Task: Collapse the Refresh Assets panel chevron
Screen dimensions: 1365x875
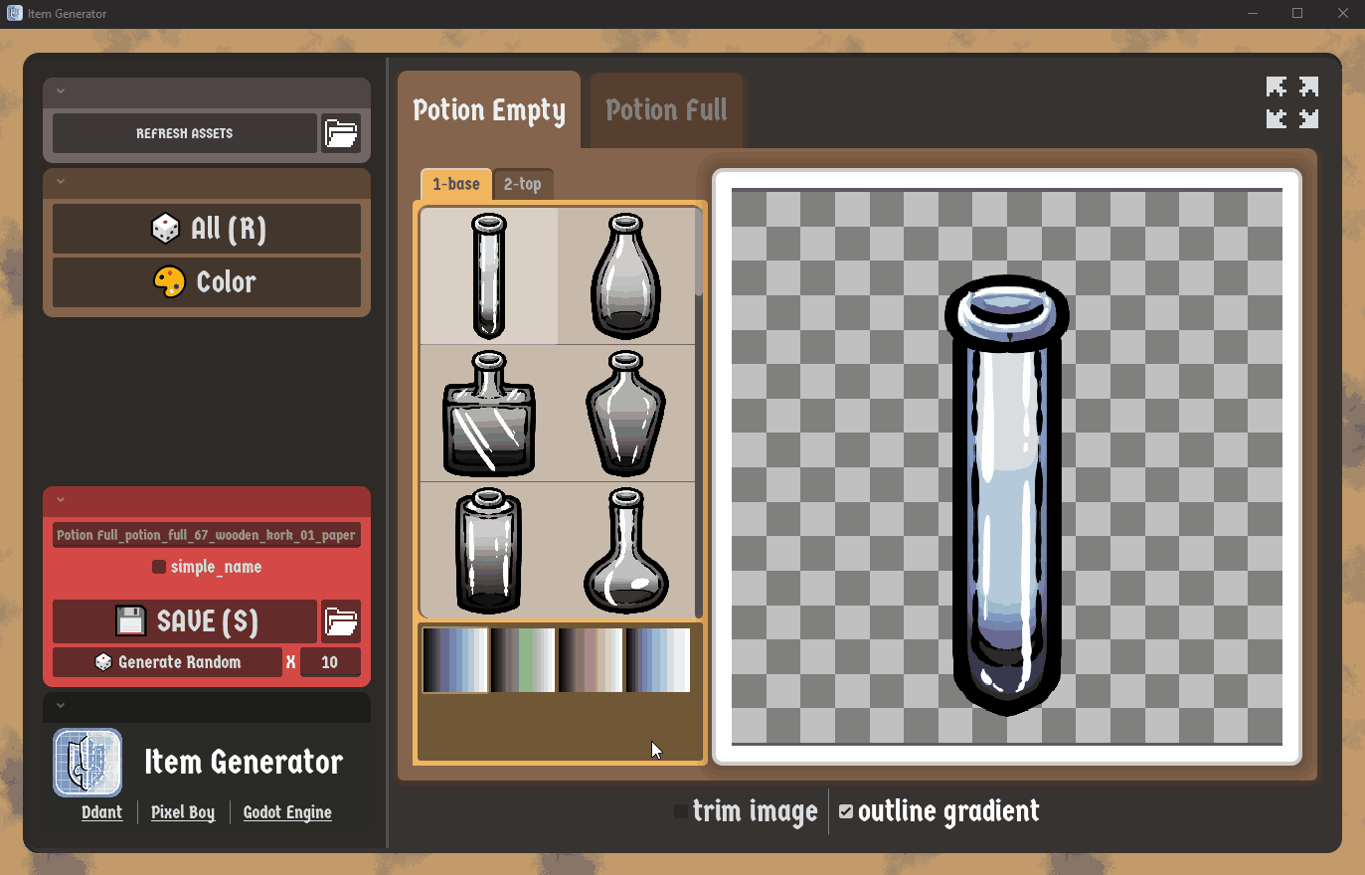Action: coord(61,91)
